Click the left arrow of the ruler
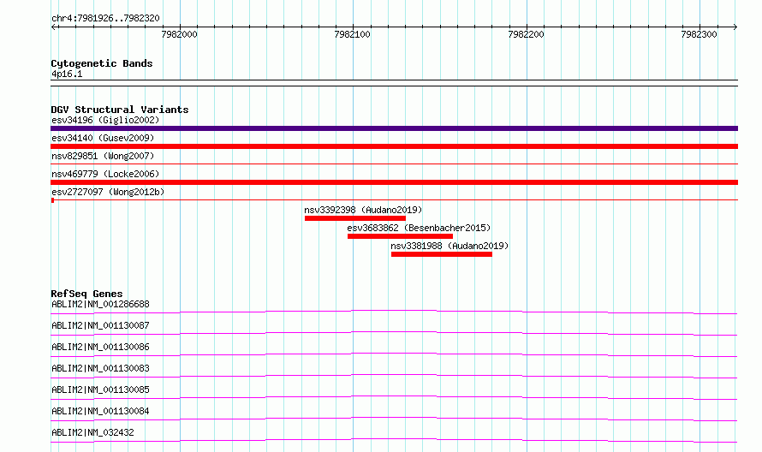Viewport: 762px width, 452px height. 54,27
